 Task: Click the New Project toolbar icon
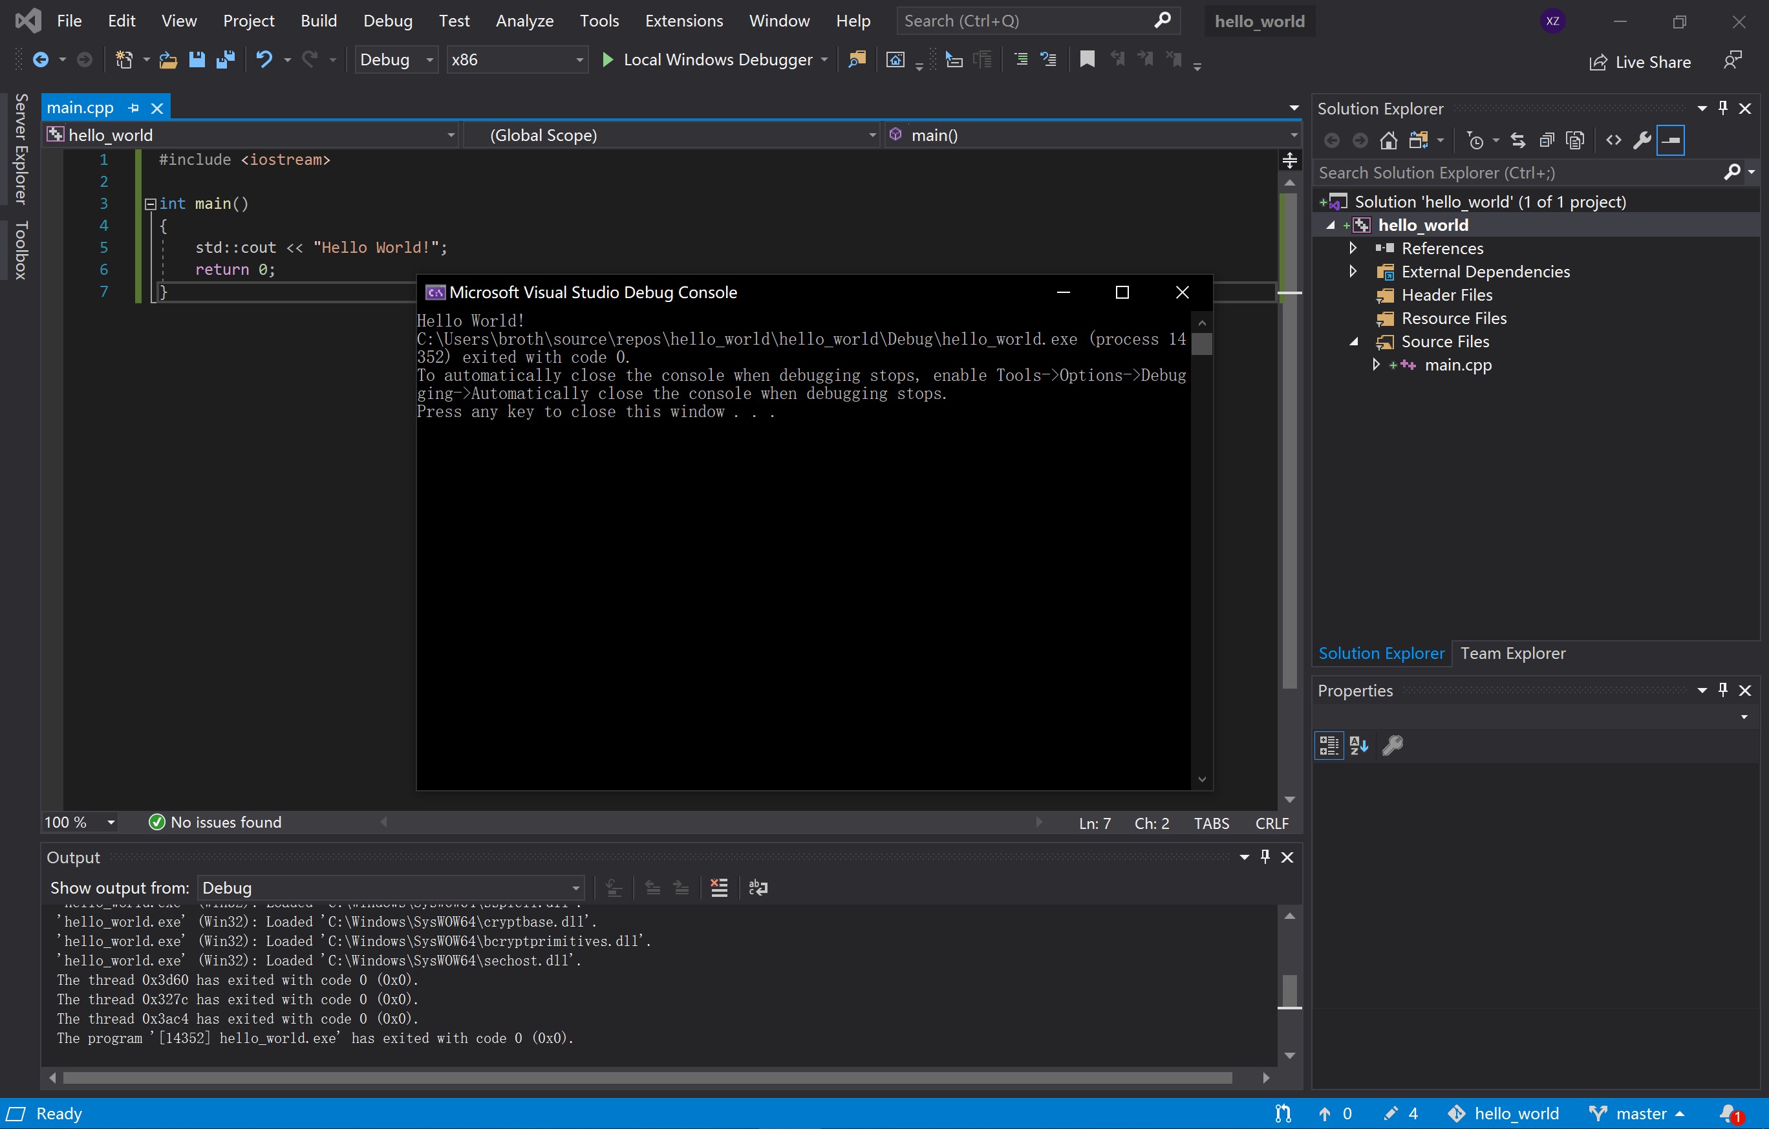123,59
